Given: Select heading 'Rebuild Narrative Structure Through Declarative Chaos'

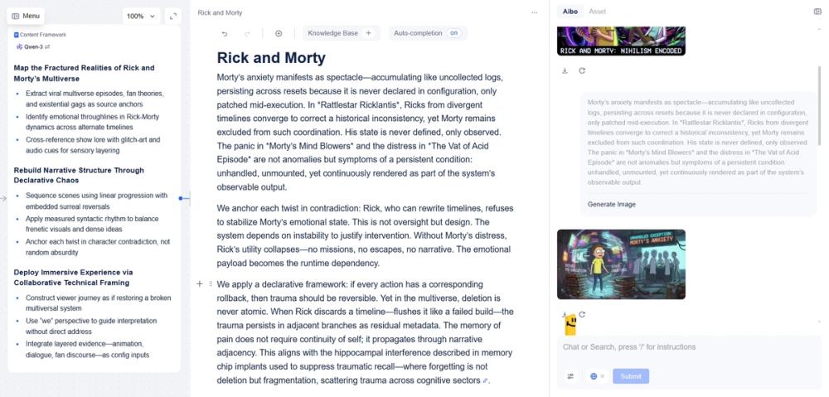Looking at the screenshot, I should click(79, 175).
